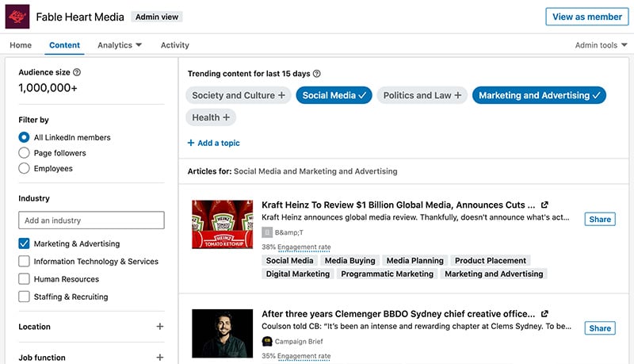This screenshot has height=364, width=634.
Task: Click the Fable Heart Media logo icon
Action: (x=17, y=17)
